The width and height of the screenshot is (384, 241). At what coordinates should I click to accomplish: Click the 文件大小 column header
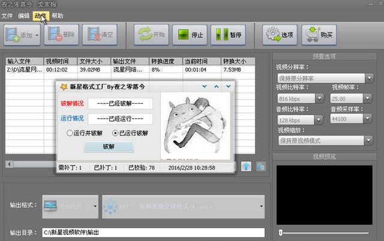click(x=94, y=61)
